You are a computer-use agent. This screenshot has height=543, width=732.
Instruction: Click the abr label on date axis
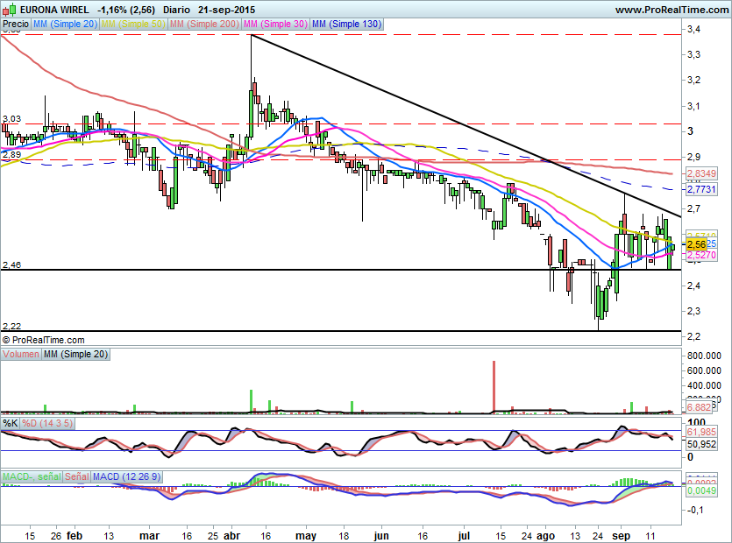tap(231, 536)
